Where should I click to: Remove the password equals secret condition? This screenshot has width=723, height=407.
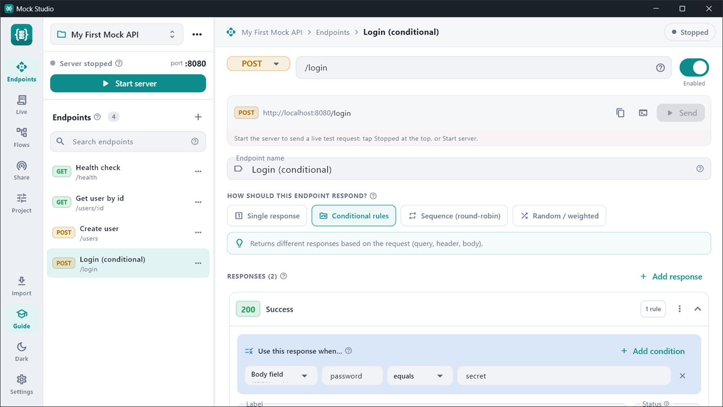(682, 376)
